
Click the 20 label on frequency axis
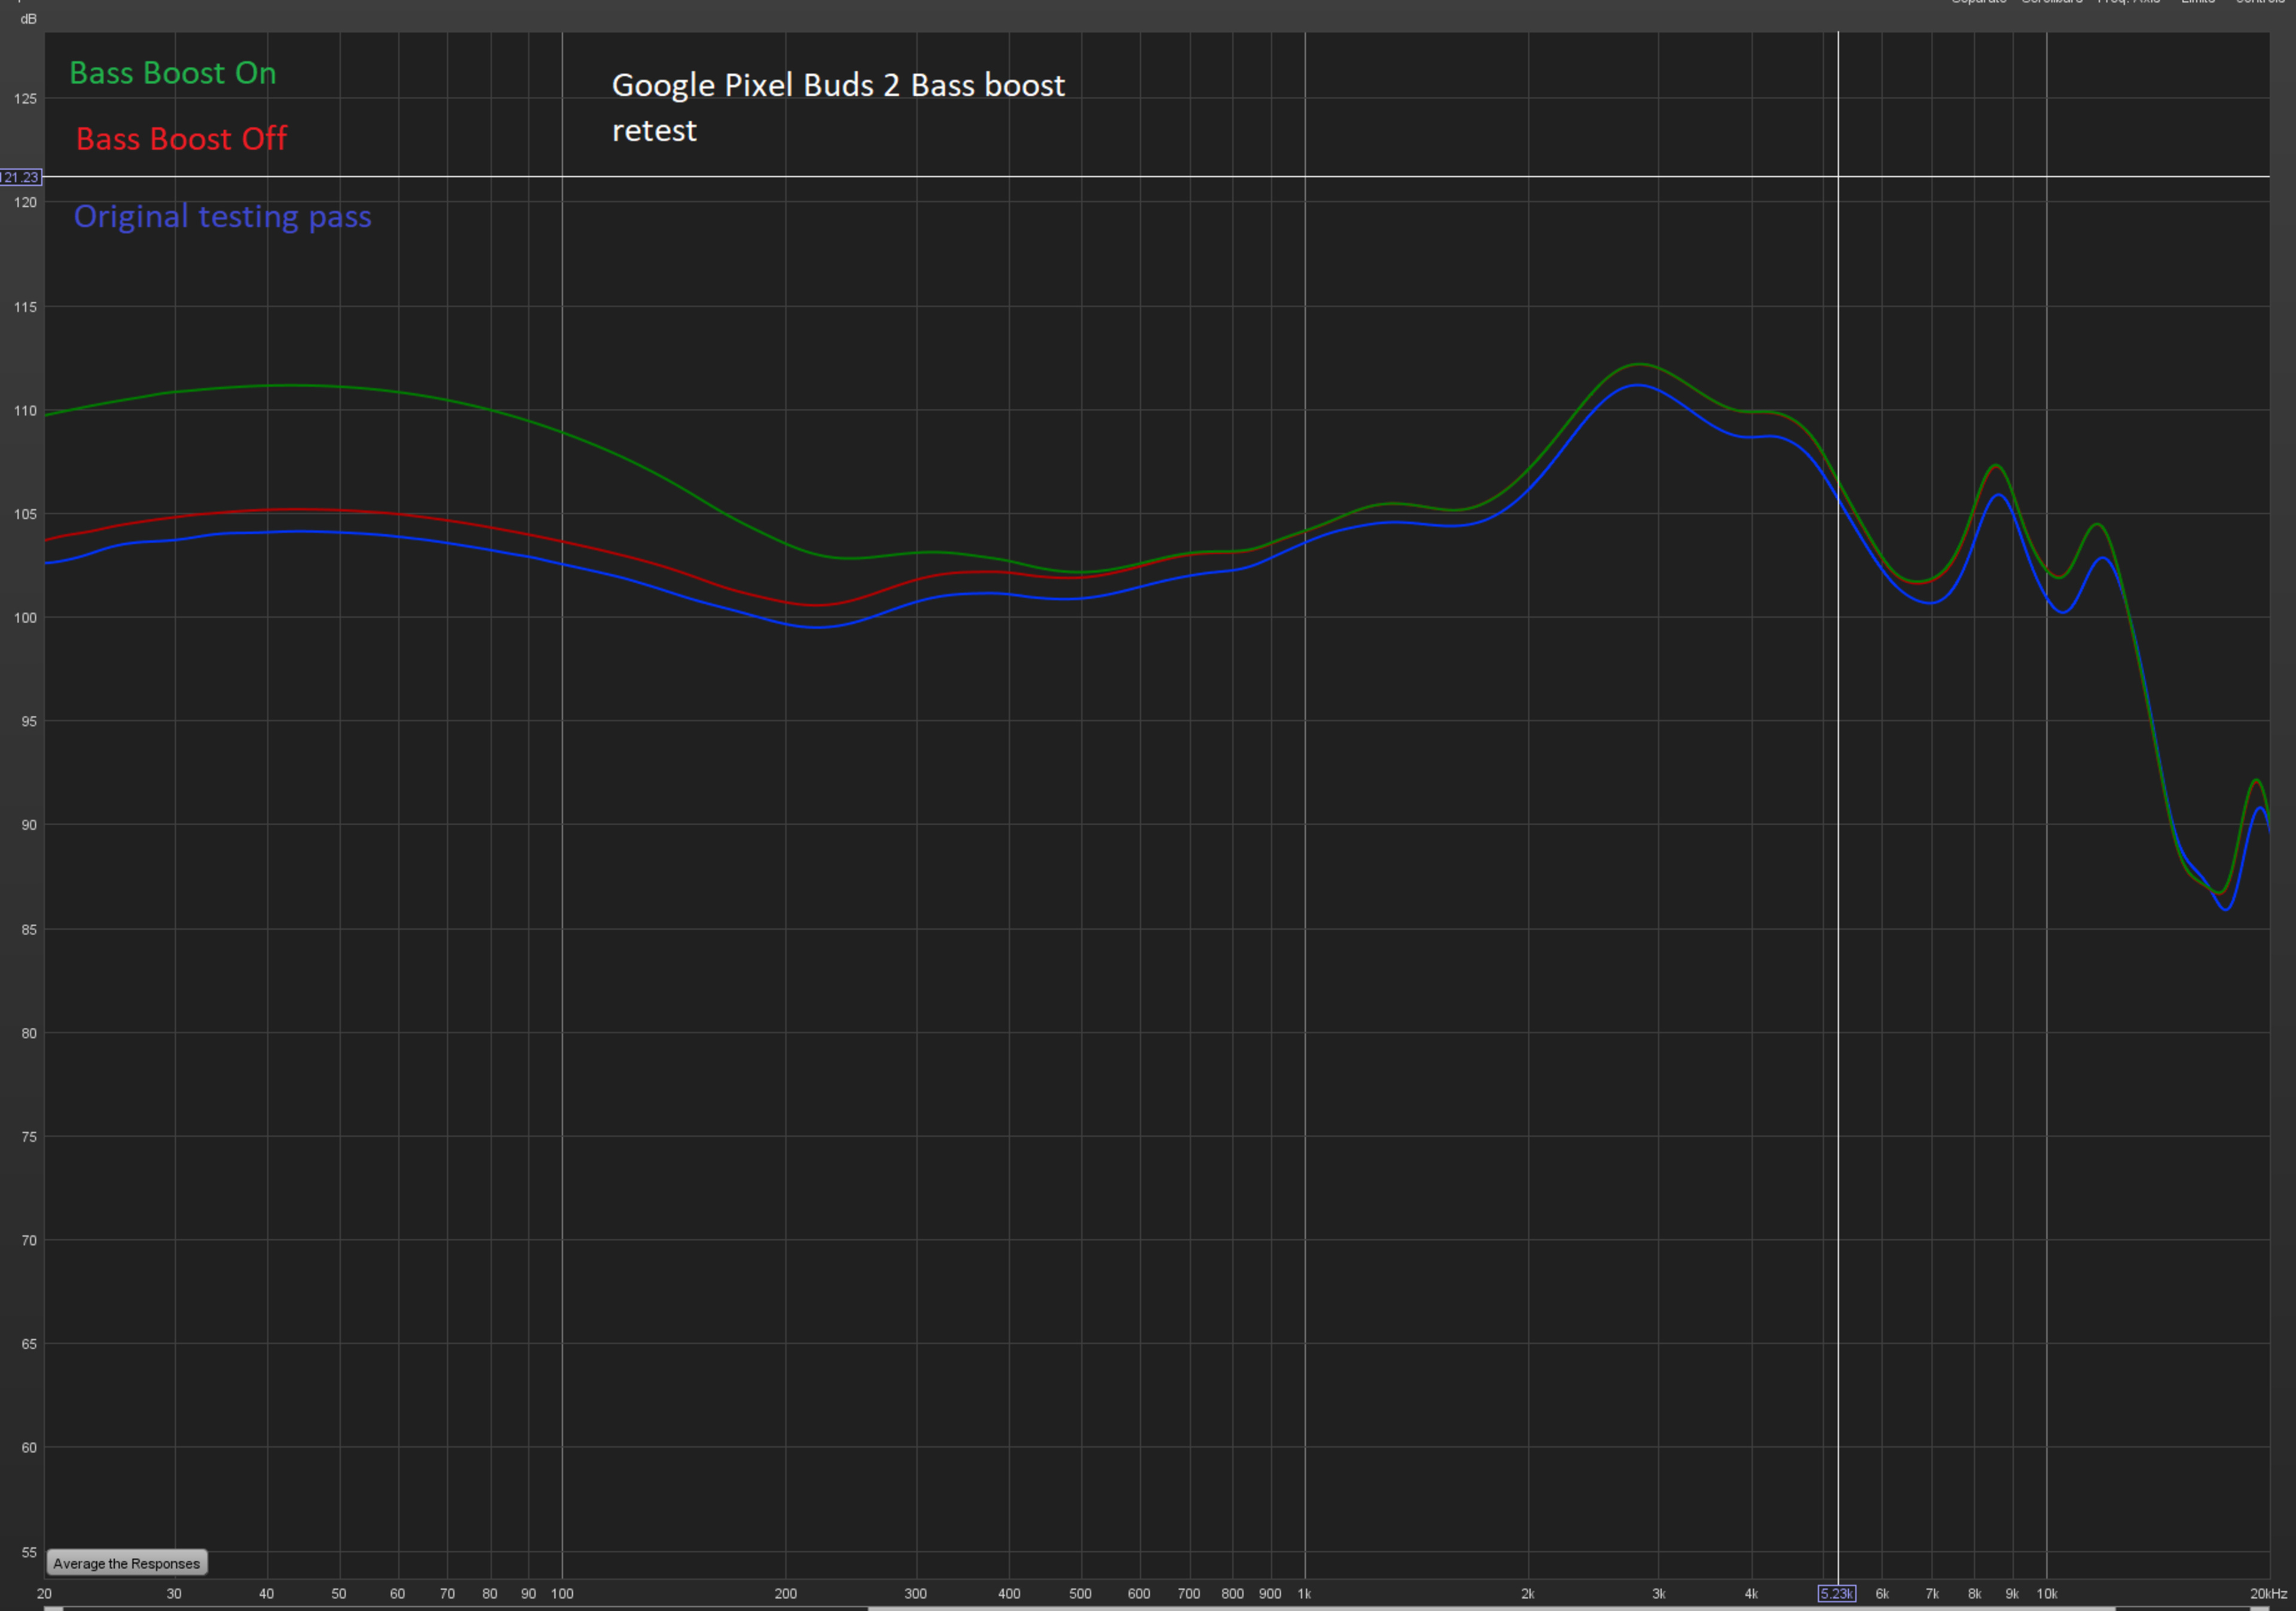pos(44,1593)
